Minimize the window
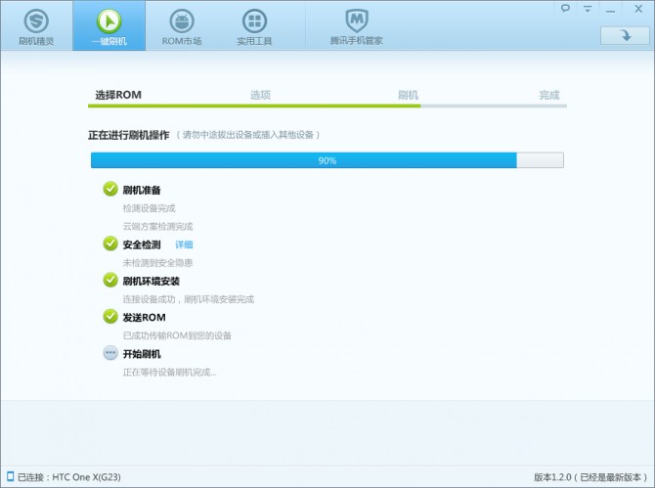 point(610,9)
